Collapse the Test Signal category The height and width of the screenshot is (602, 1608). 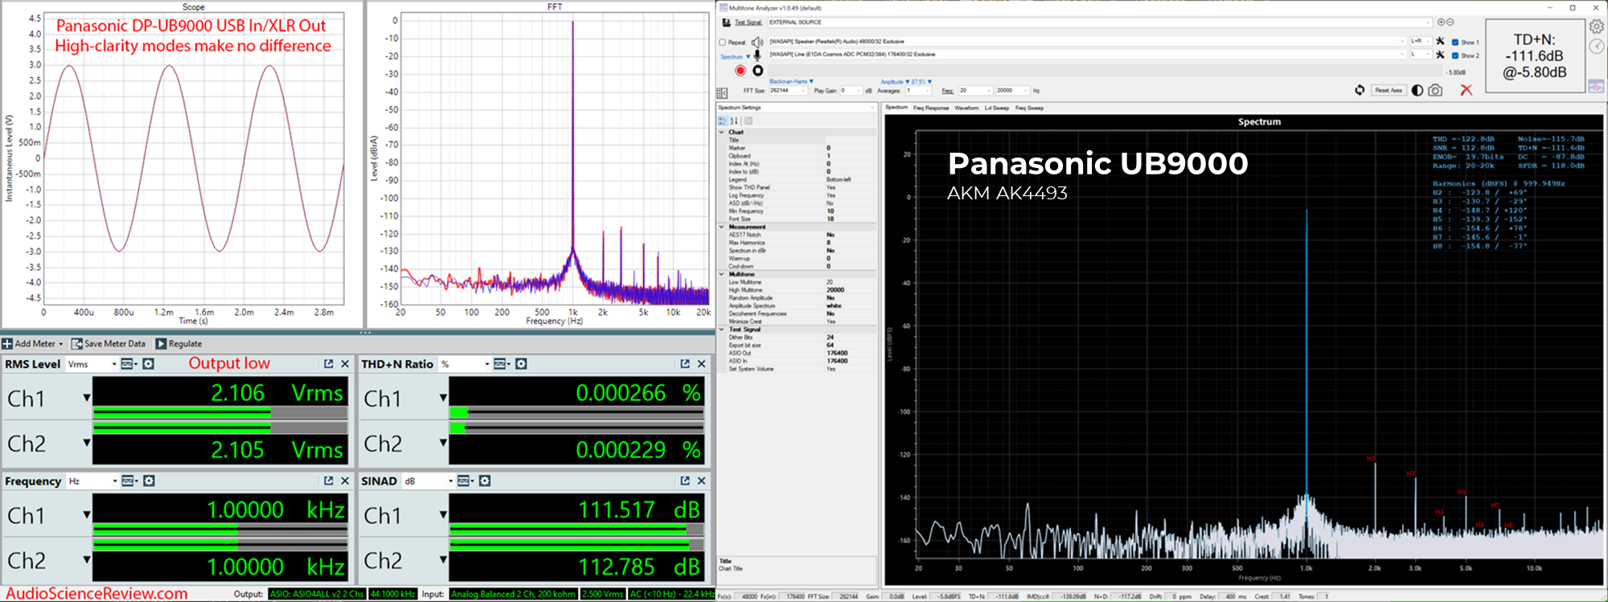pyautogui.click(x=721, y=330)
